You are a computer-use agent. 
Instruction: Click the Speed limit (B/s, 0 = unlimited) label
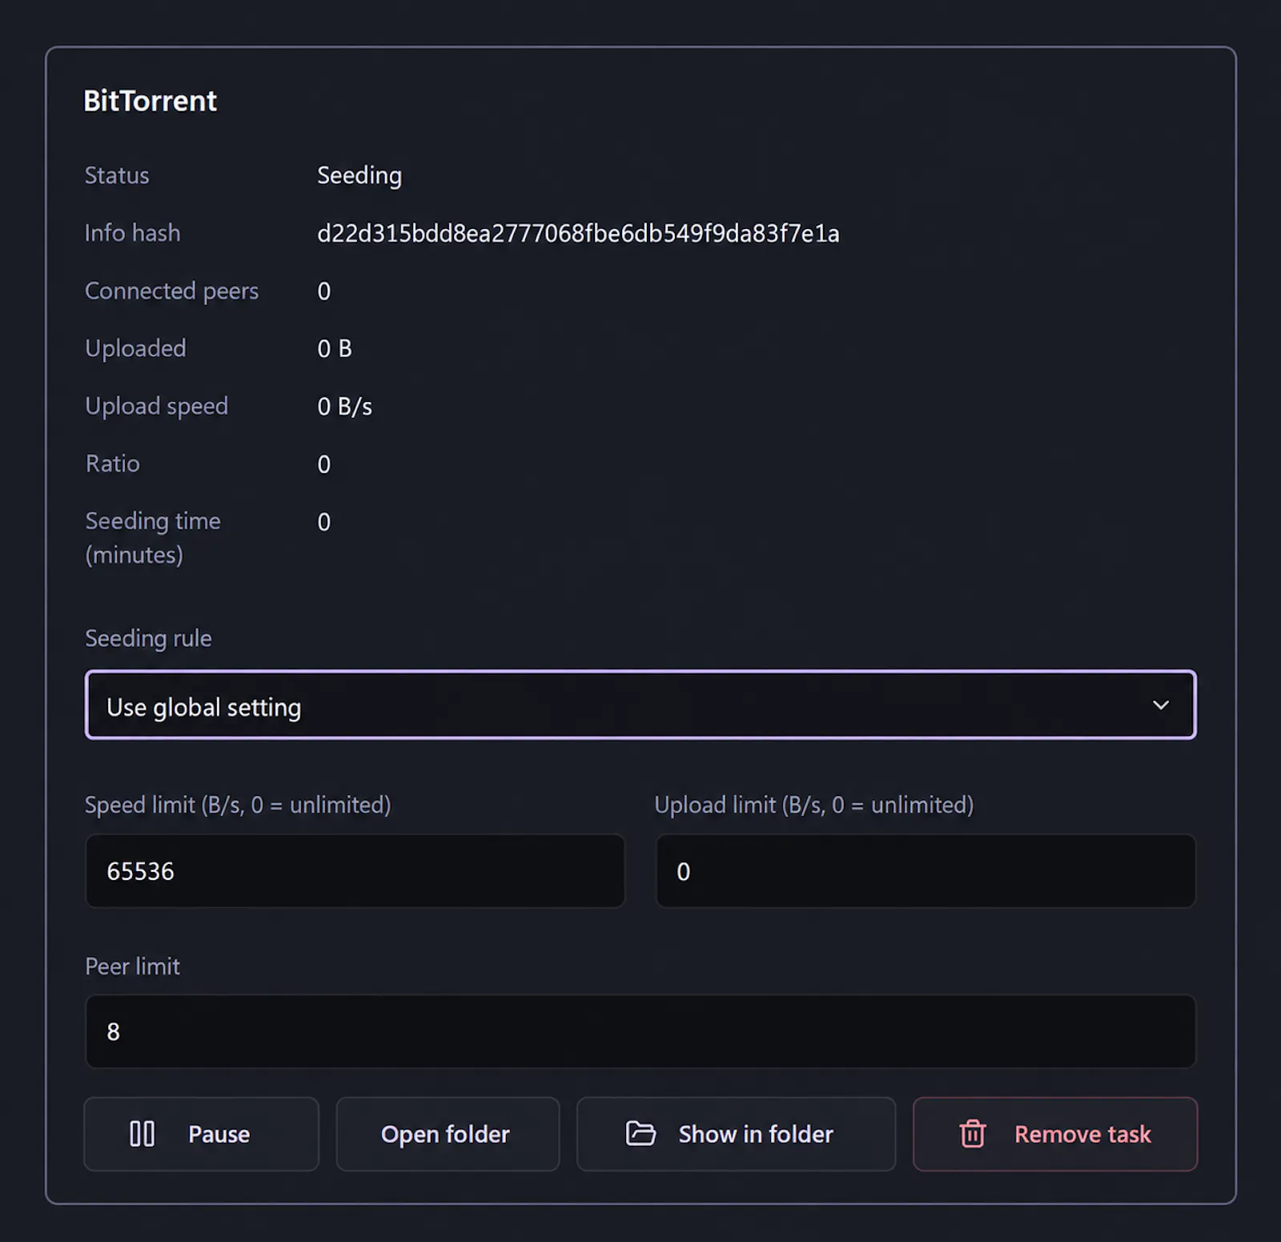pyautogui.click(x=238, y=805)
